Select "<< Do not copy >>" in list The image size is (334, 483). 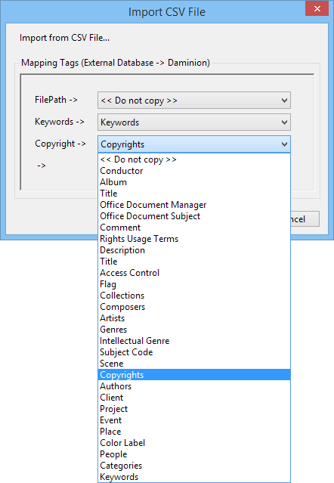pos(194,159)
